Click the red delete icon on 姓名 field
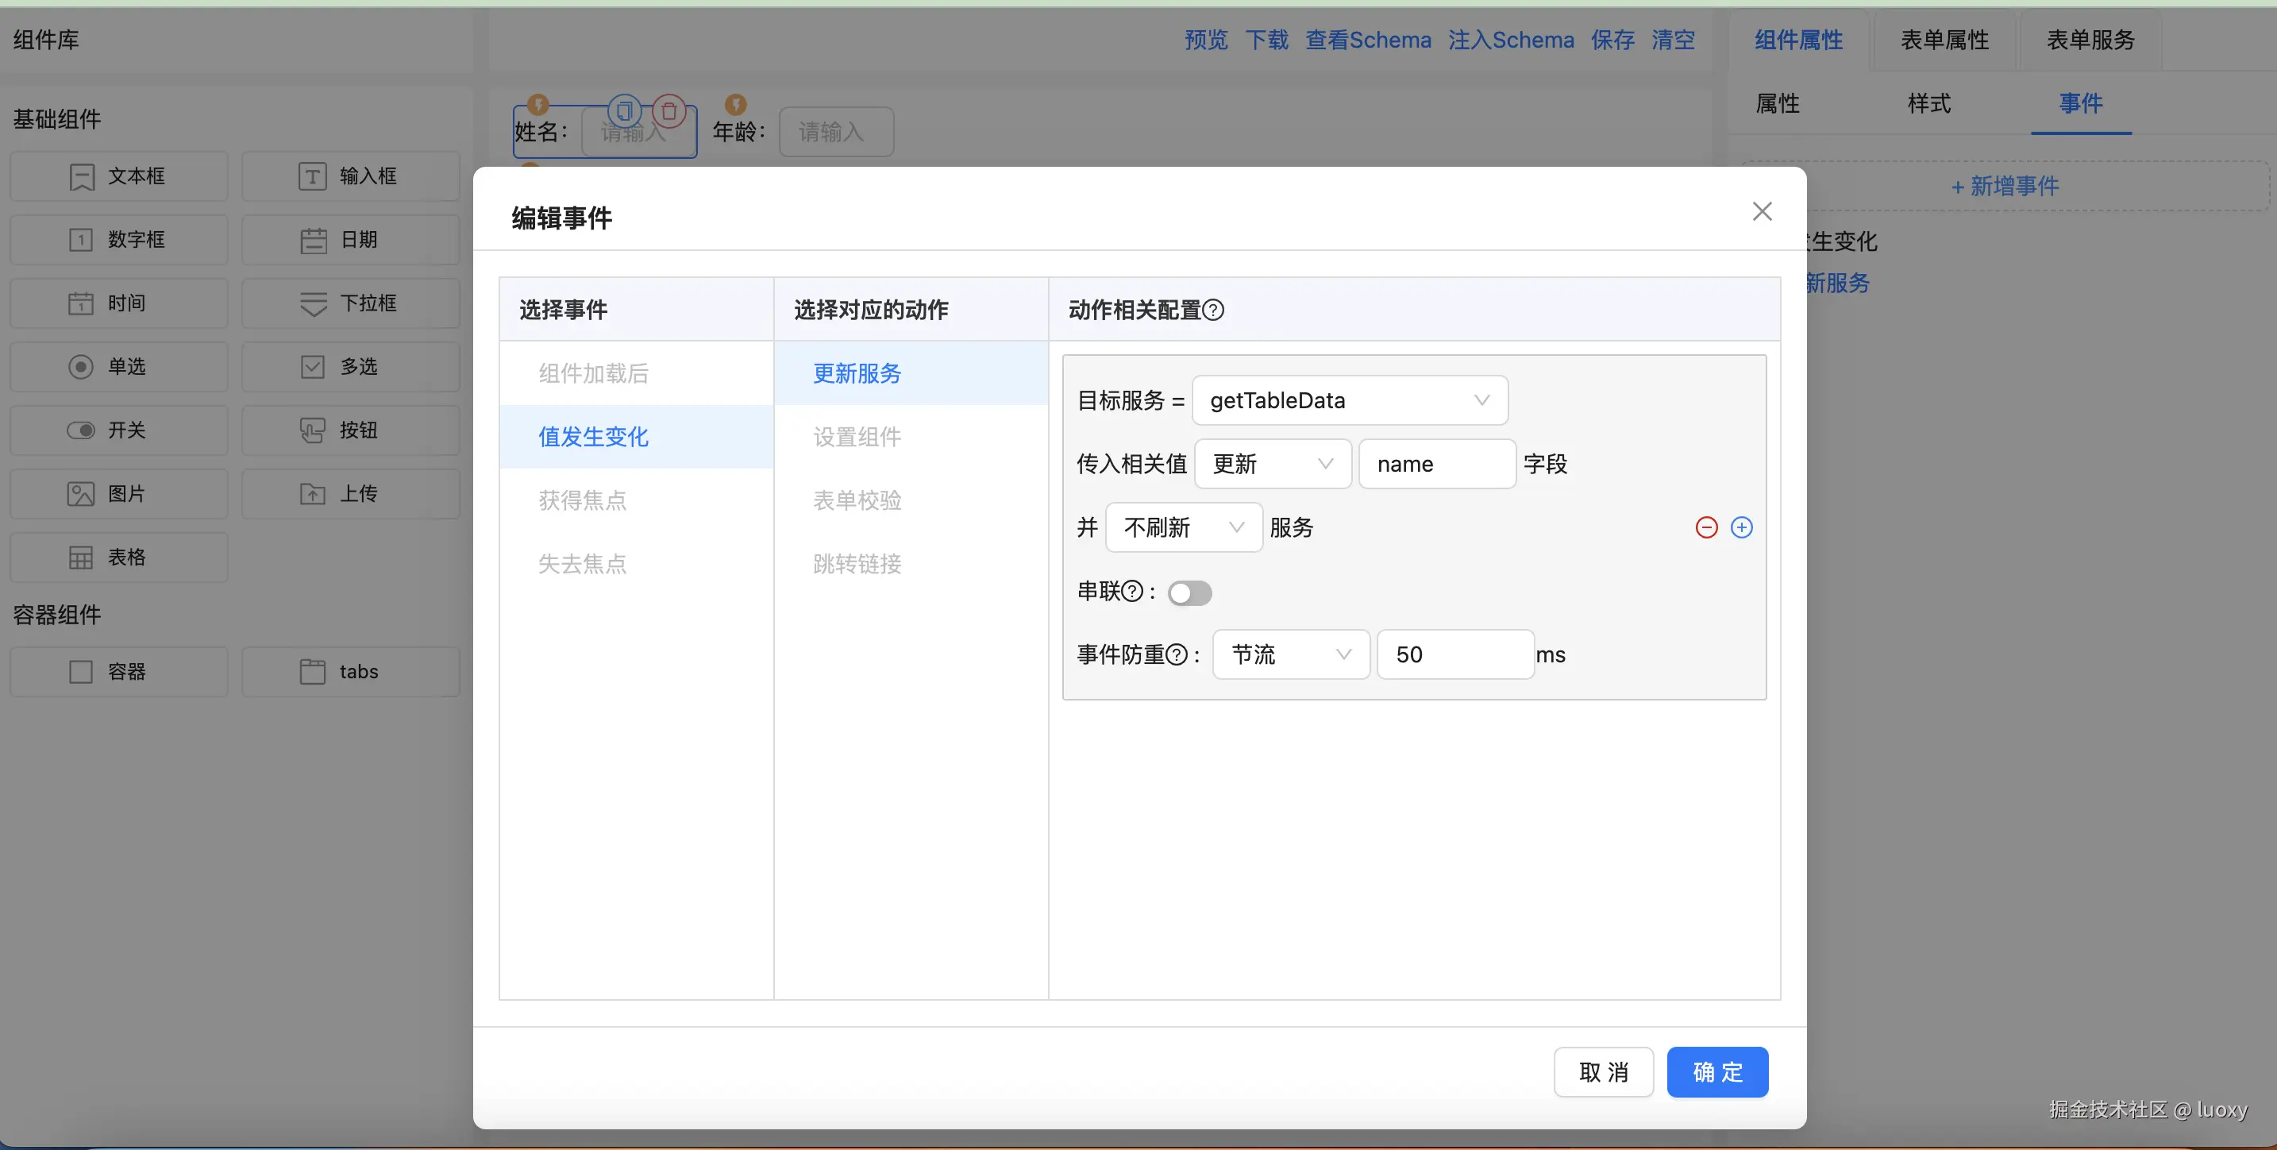Screen dimensions: 2277x1150 669,111
